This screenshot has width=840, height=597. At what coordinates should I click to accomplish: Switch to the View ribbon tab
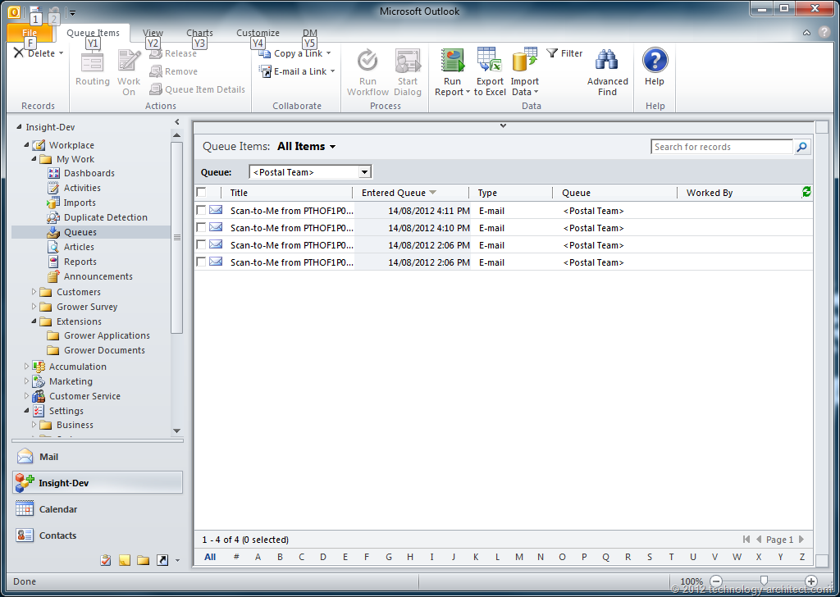(153, 33)
